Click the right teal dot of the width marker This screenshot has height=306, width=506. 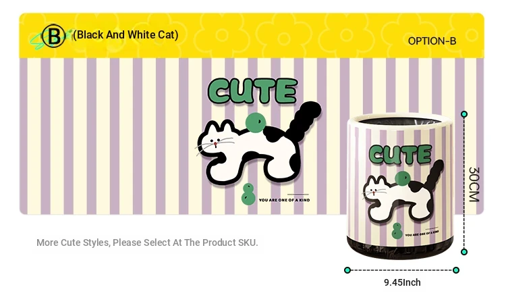coord(456,270)
